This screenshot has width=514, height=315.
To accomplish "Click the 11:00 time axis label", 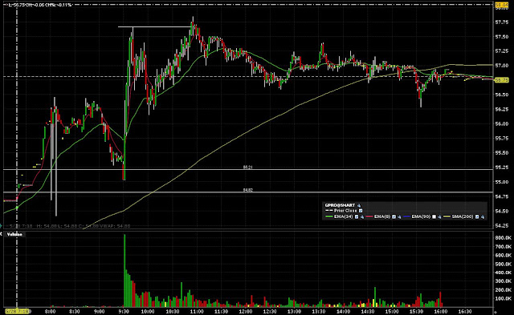I will (x=197, y=312).
